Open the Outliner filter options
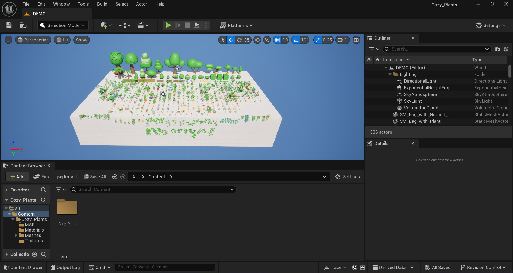The image size is (513, 273). click(x=374, y=49)
